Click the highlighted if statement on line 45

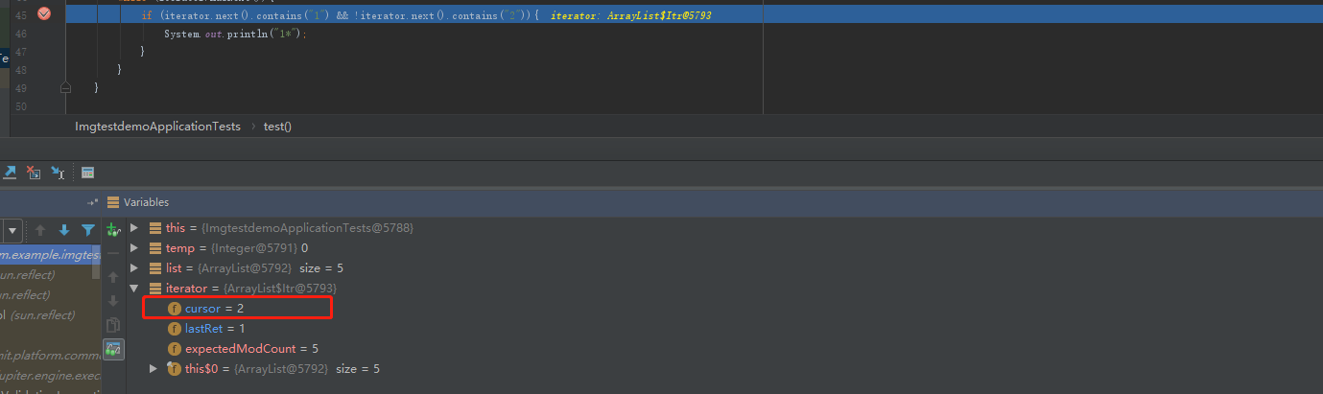click(x=340, y=16)
